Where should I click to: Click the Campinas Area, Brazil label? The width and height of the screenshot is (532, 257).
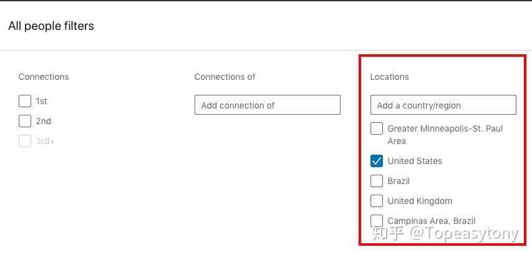[x=431, y=221]
